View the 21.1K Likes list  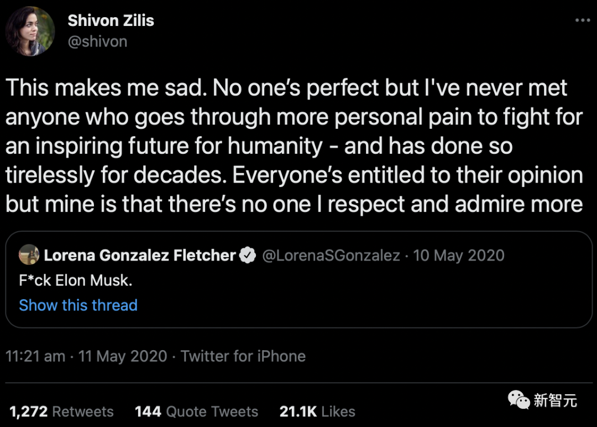[317, 412]
